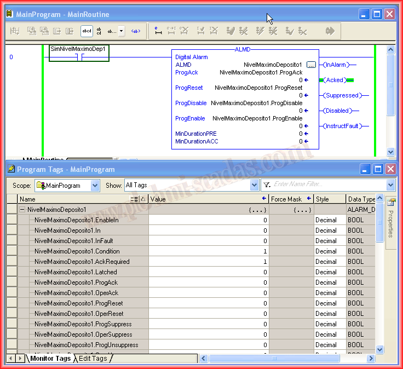Click the Enter Name Filter field

[x=329, y=185]
